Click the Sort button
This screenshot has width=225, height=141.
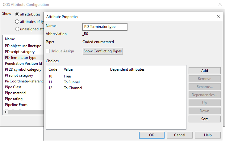coord(204,119)
